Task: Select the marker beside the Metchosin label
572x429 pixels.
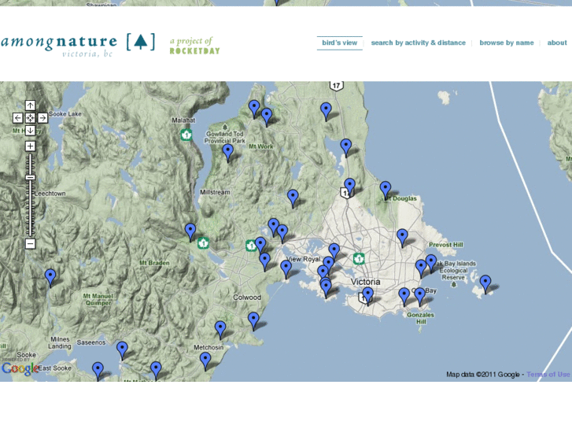Action: [x=205, y=361]
